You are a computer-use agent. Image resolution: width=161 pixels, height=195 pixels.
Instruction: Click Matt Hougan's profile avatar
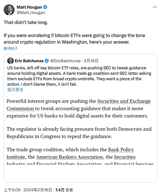9,10
